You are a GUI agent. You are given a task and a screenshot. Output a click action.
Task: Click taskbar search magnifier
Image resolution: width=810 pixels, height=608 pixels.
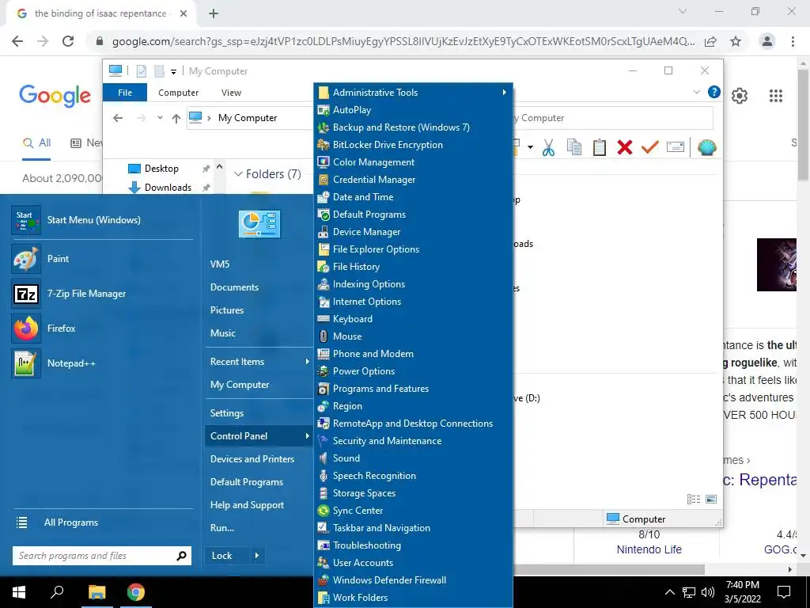(x=57, y=592)
